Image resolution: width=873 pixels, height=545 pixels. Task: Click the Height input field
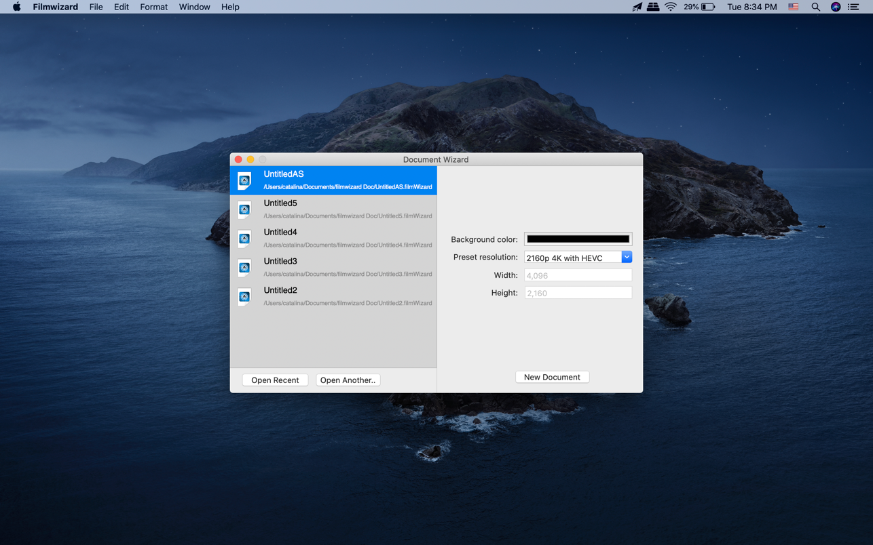tap(578, 293)
